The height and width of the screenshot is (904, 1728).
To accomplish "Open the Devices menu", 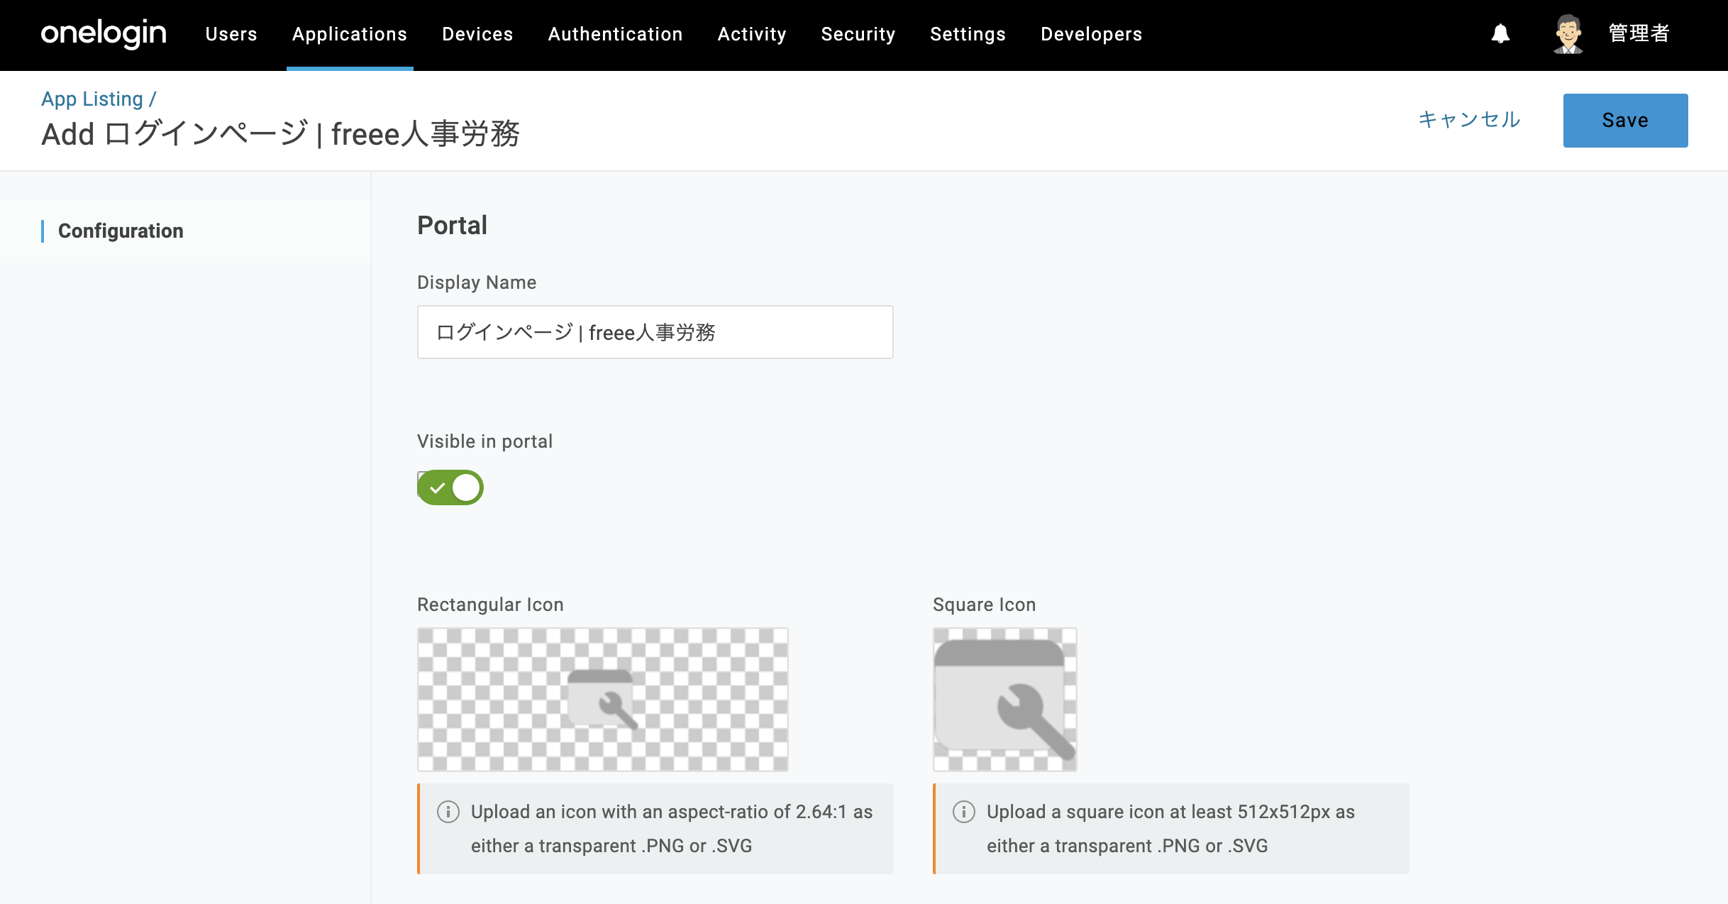I will point(477,34).
